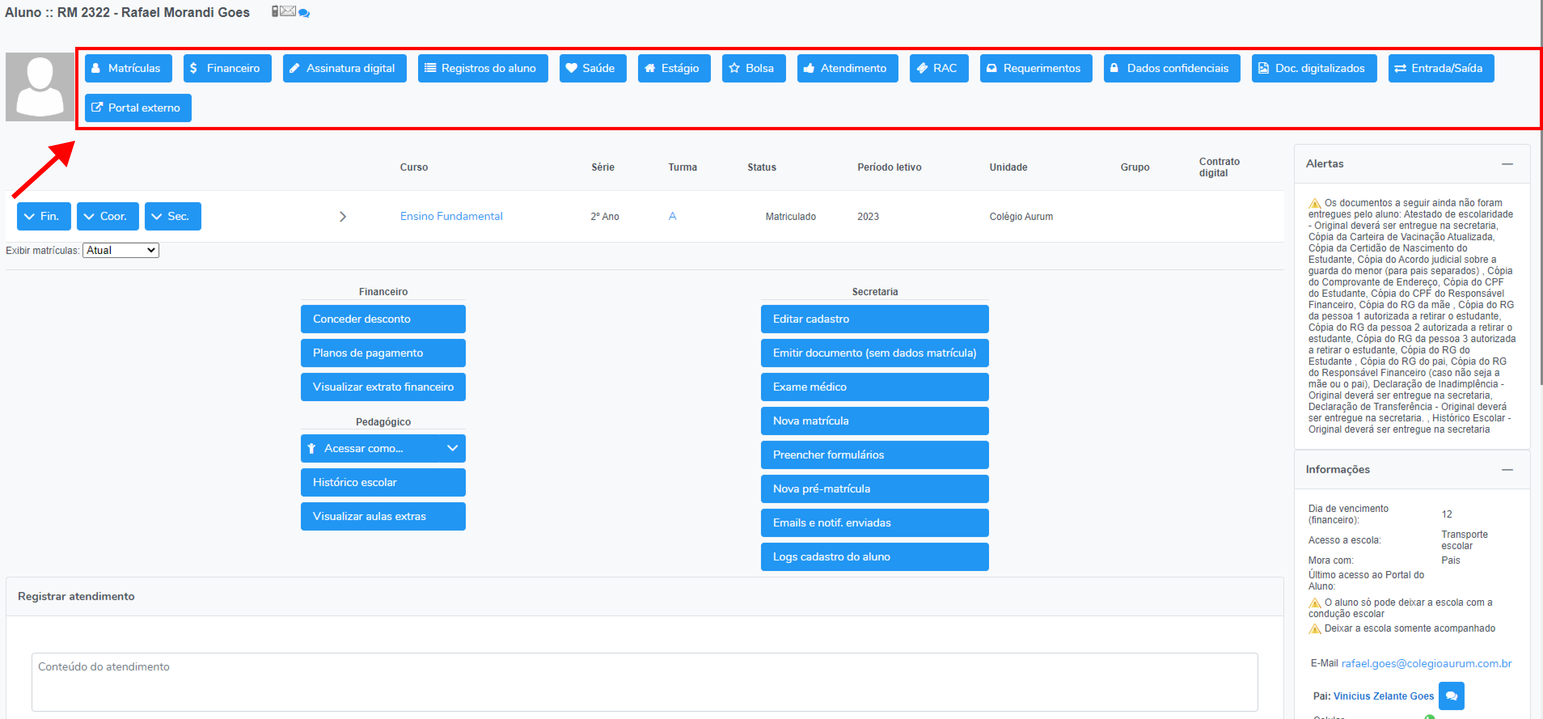Expand enrollment row with chevron arrow

(342, 217)
